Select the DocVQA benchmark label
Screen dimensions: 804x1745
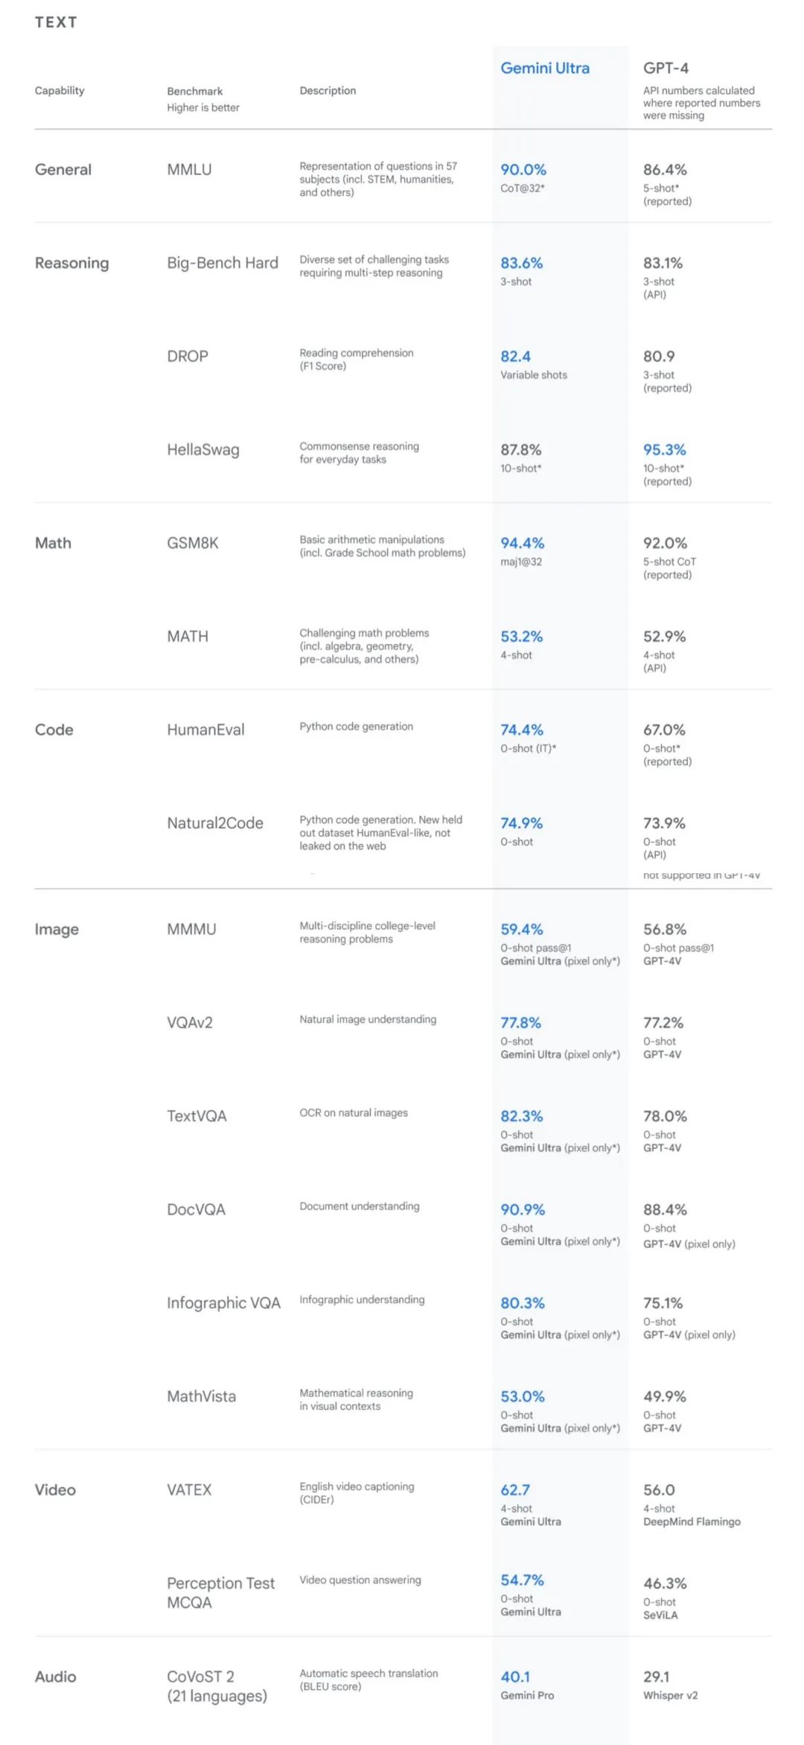tap(196, 1209)
